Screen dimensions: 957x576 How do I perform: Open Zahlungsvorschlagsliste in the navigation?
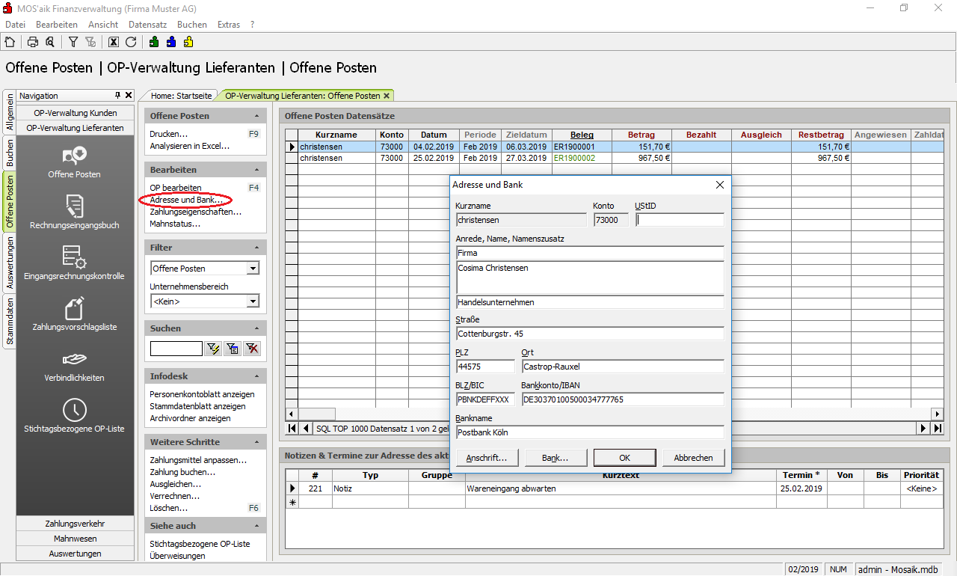74,313
